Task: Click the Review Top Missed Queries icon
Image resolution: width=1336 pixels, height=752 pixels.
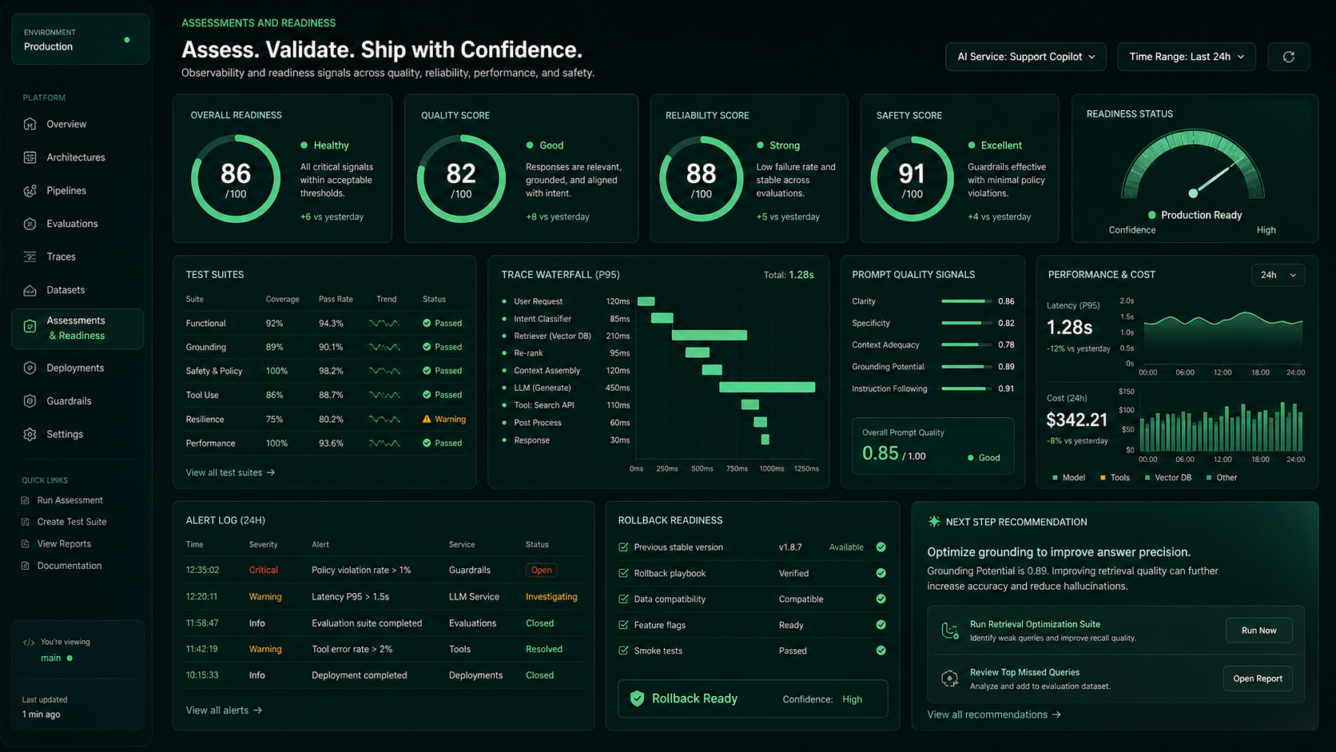Action: click(x=949, y=678)
